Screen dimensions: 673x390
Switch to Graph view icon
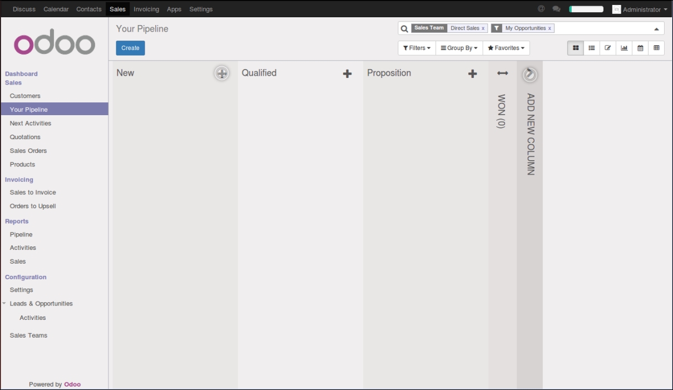624,48
